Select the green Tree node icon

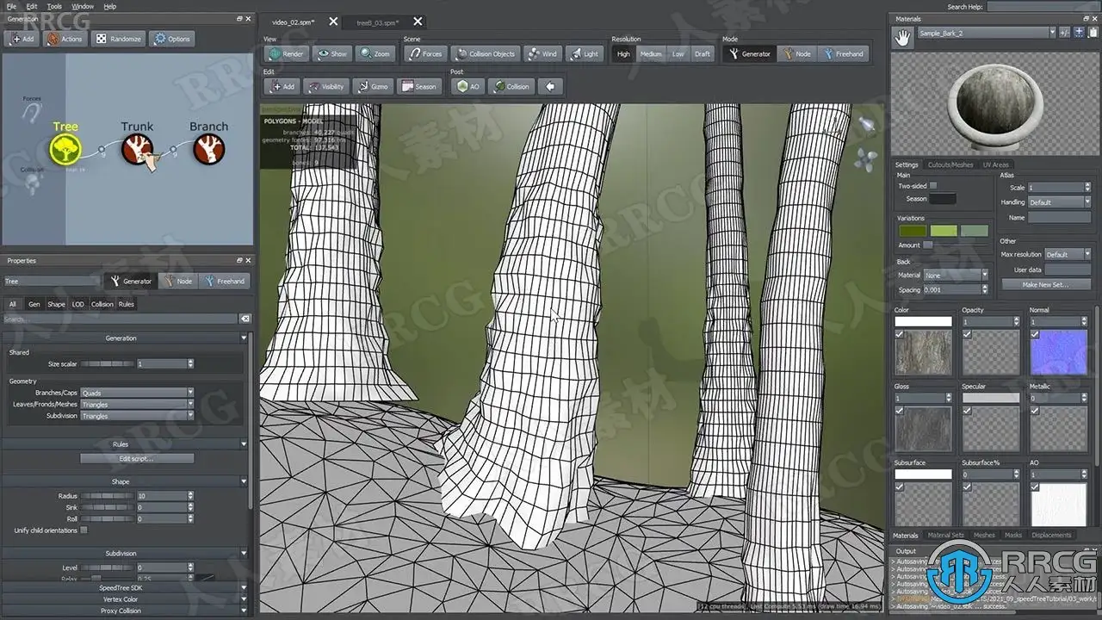click(65, 151)
